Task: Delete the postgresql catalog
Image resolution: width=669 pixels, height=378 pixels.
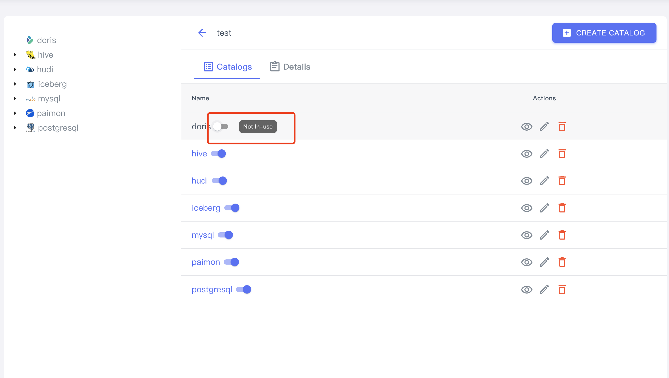Action: click(562, 290)
